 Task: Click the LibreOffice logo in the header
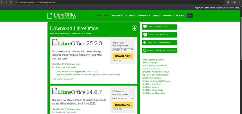point(62,16)
